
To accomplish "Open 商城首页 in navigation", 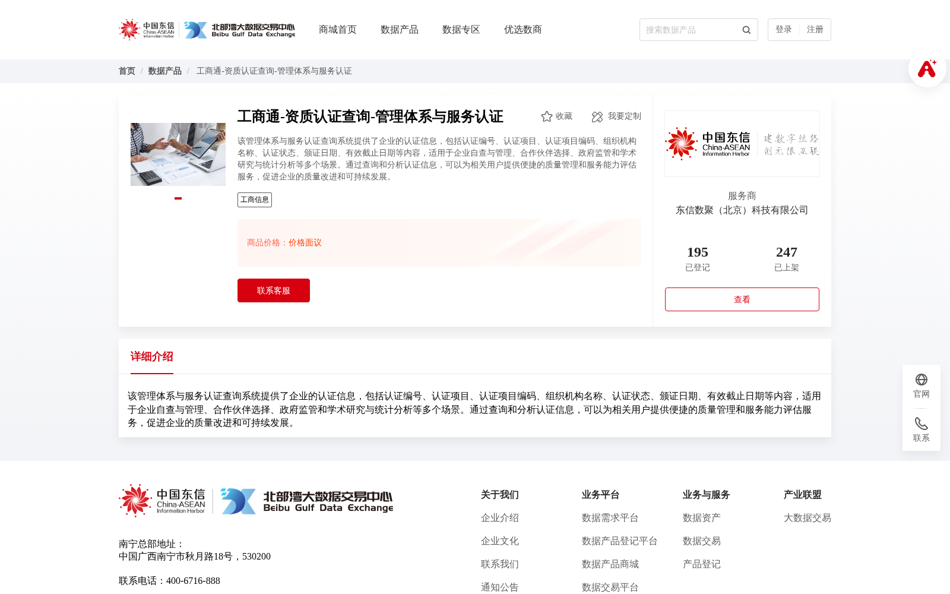I will point(338,30).
